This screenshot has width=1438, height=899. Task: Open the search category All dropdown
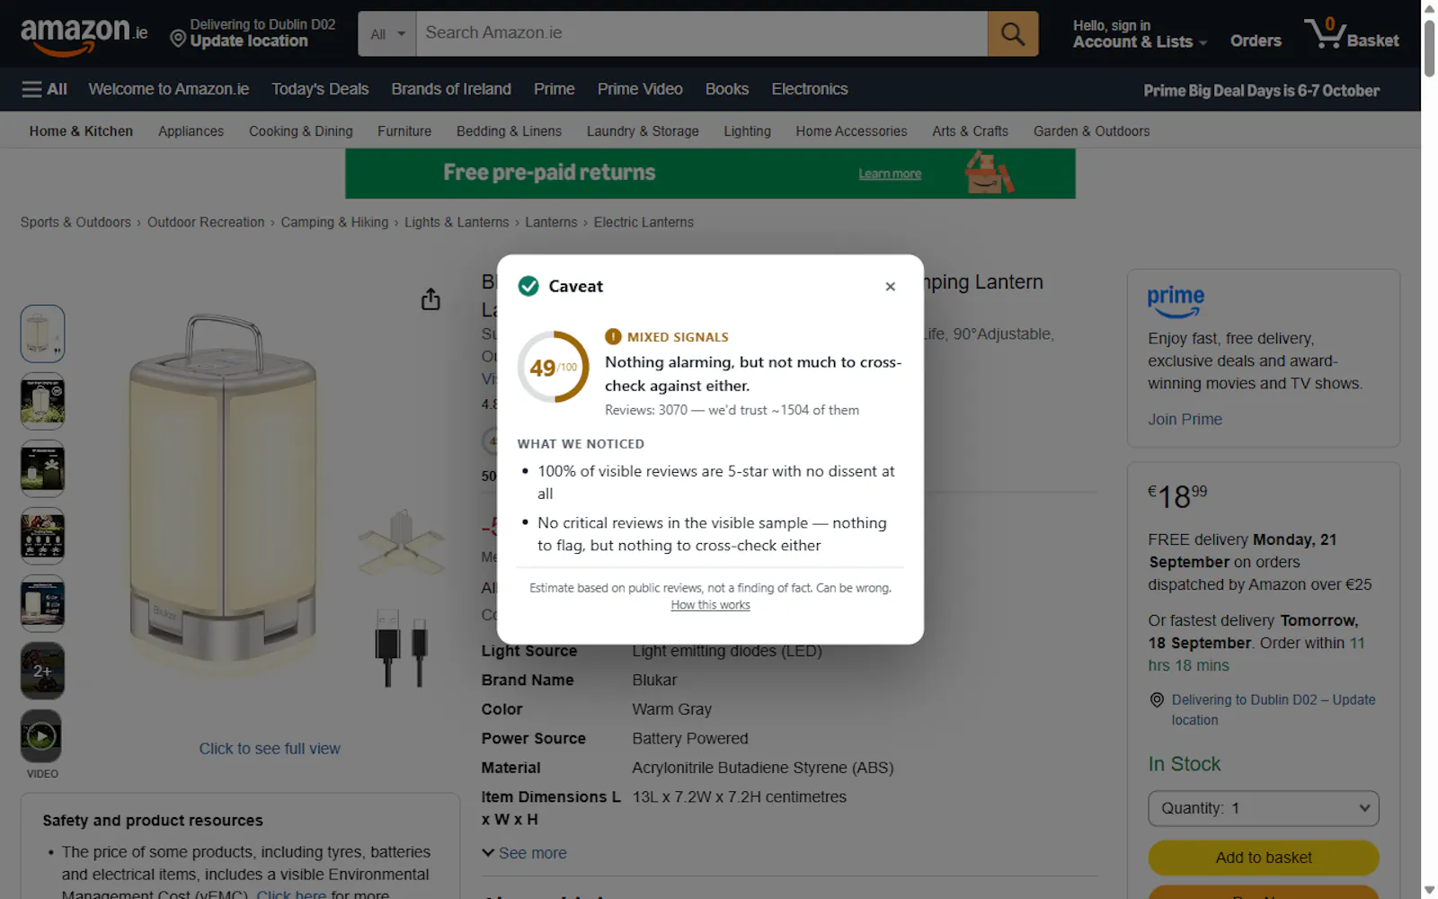coord(387,34)
